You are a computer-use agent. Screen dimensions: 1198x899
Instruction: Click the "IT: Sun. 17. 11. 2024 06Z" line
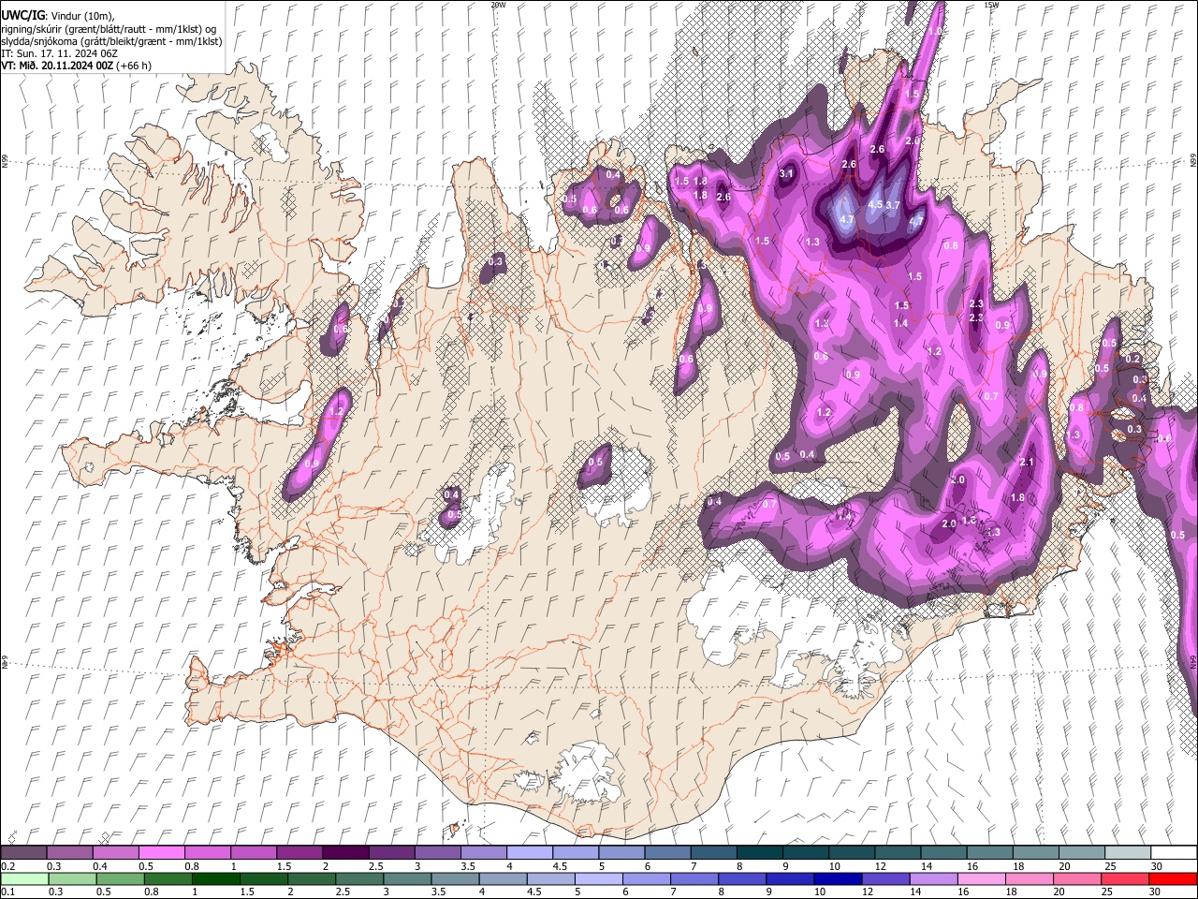click(x=59, y=53)
